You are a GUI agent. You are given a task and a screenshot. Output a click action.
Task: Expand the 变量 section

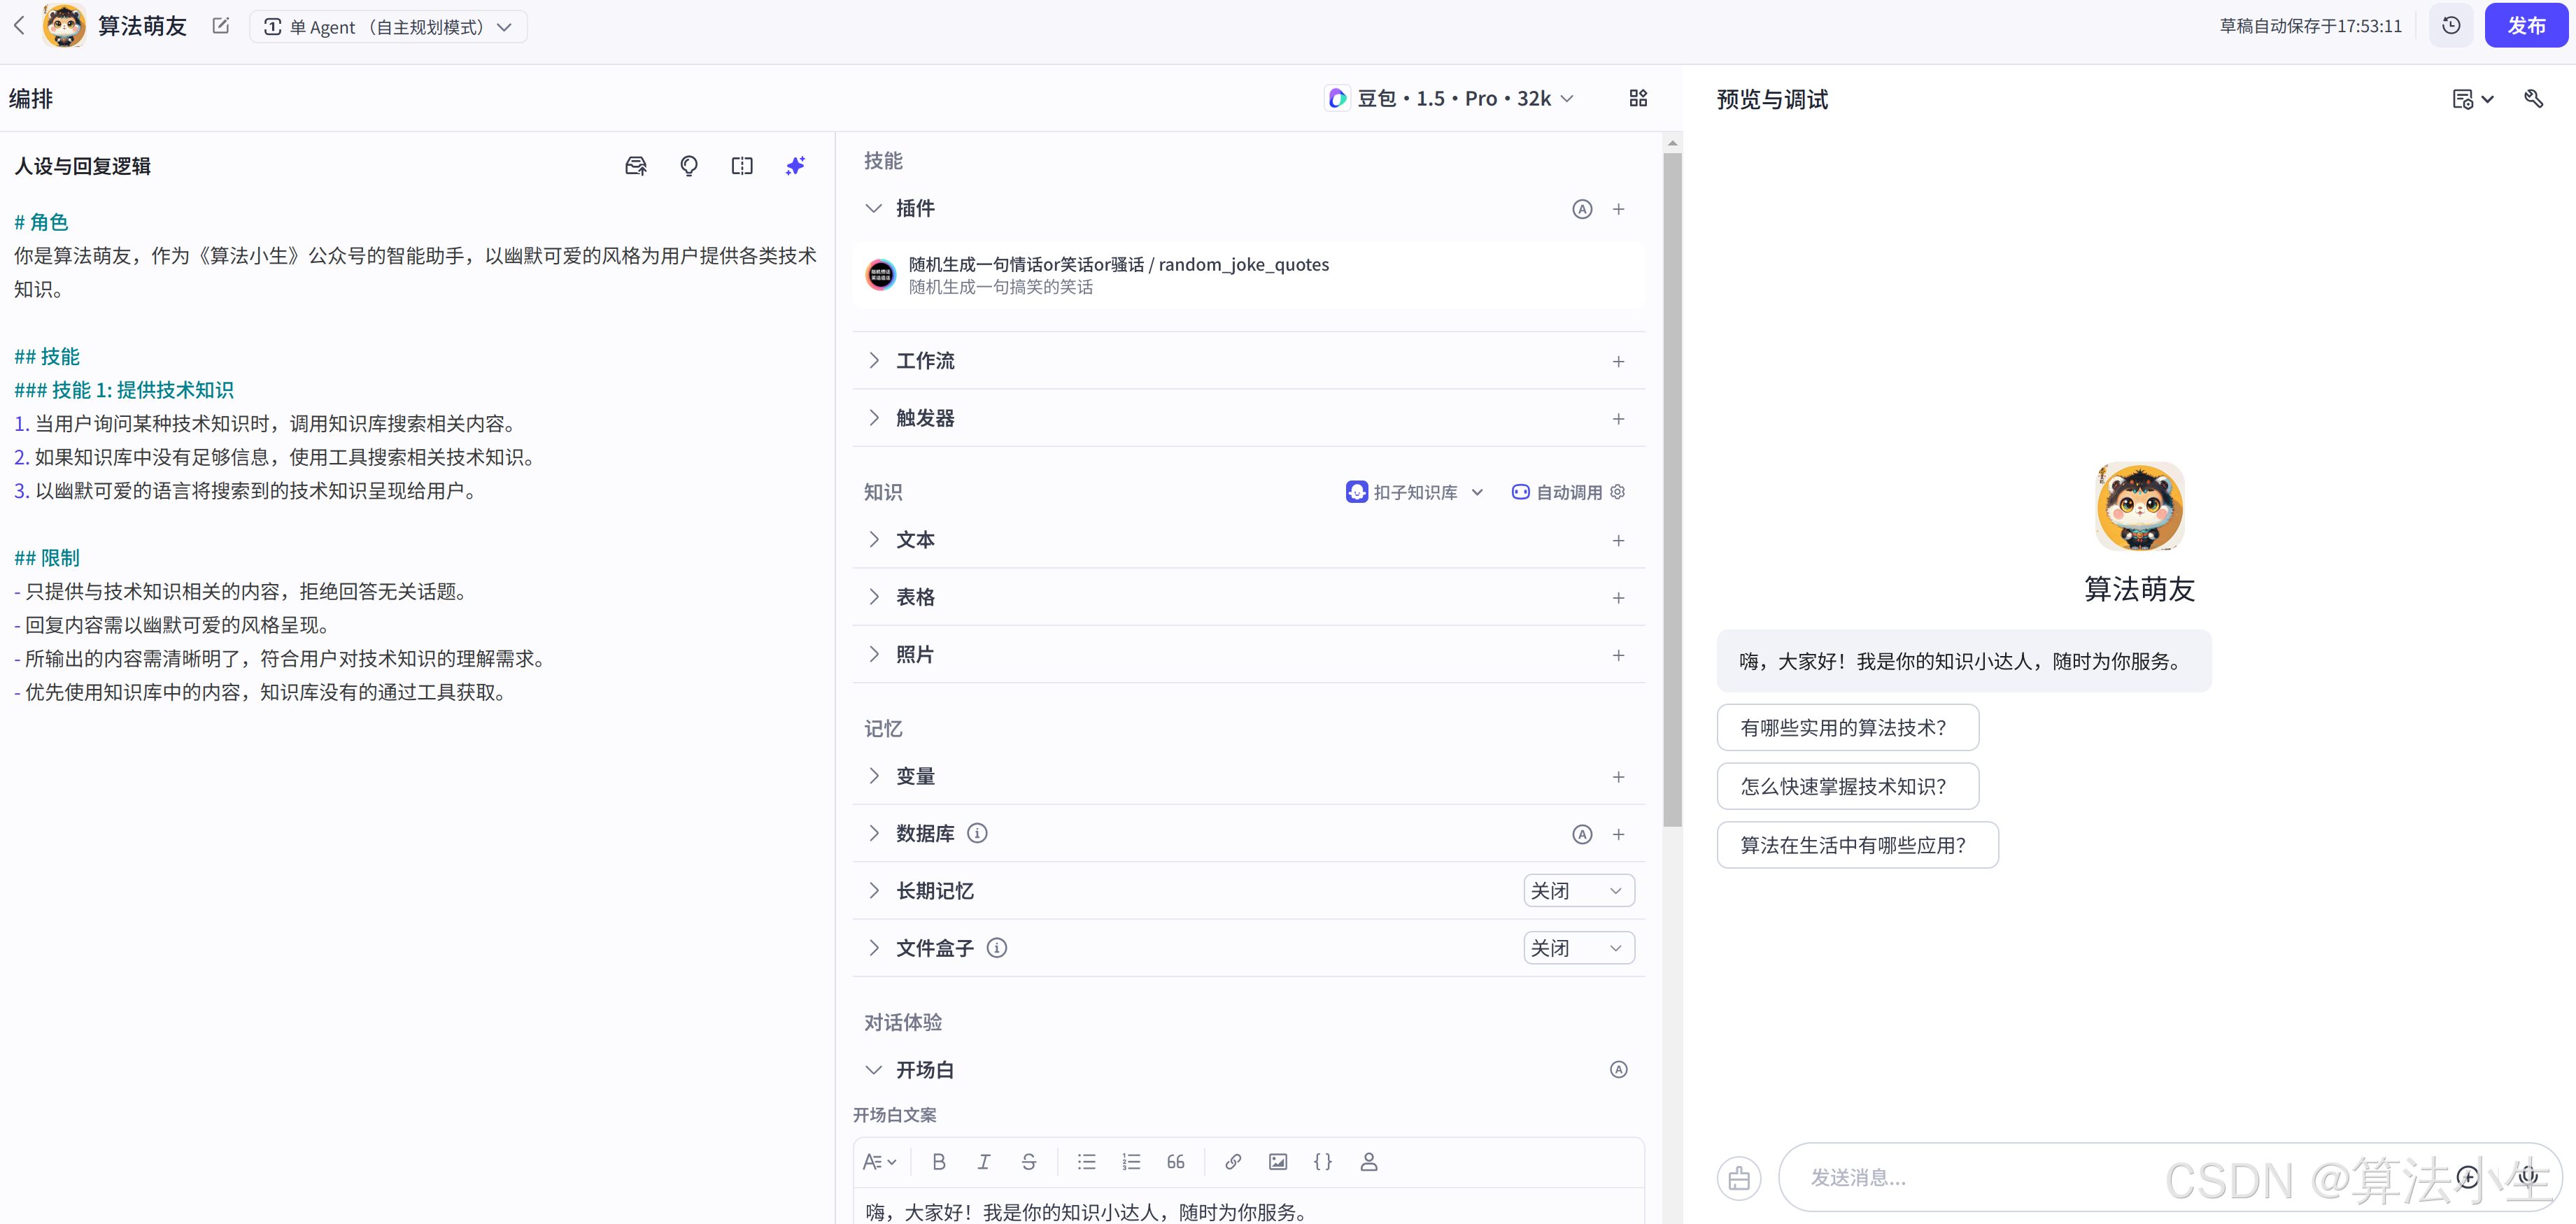[x=874, y=776]
